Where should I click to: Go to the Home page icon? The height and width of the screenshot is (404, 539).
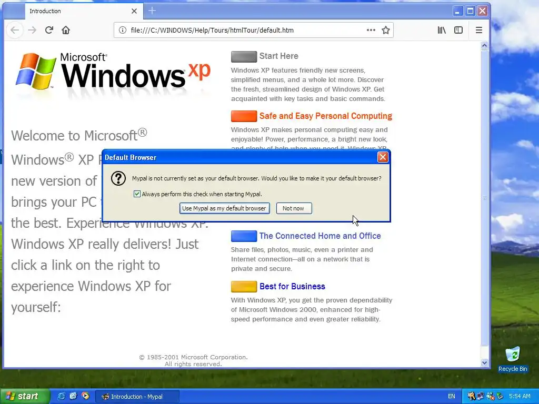[66, 30]
